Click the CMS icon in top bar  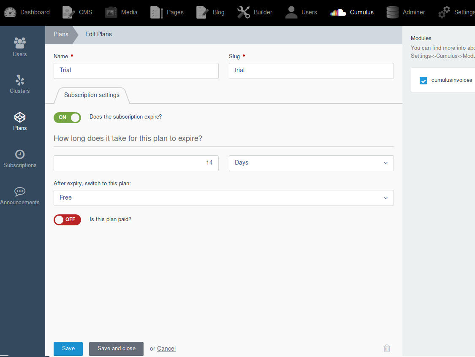pyautogui.click(x=68, y=12)
